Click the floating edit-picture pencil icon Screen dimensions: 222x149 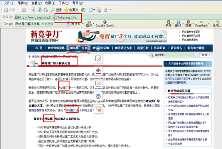[98, 58]
